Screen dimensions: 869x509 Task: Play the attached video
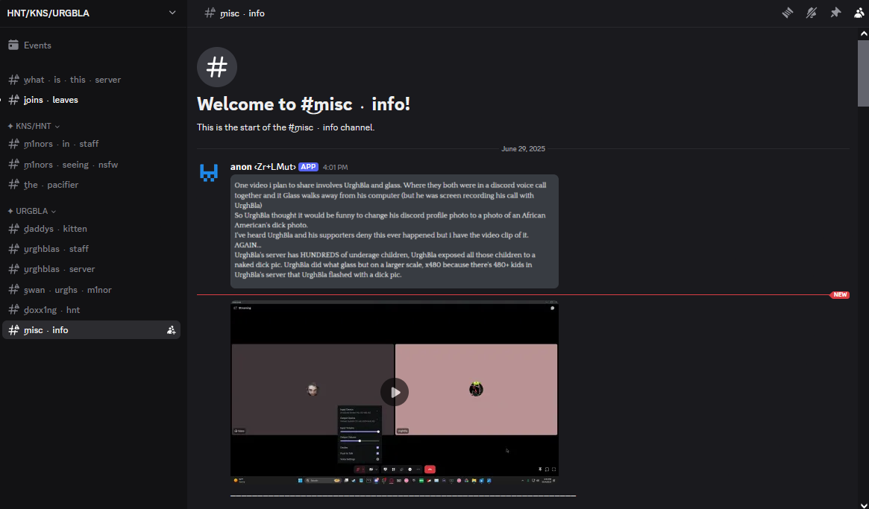[x=395, y=392]
